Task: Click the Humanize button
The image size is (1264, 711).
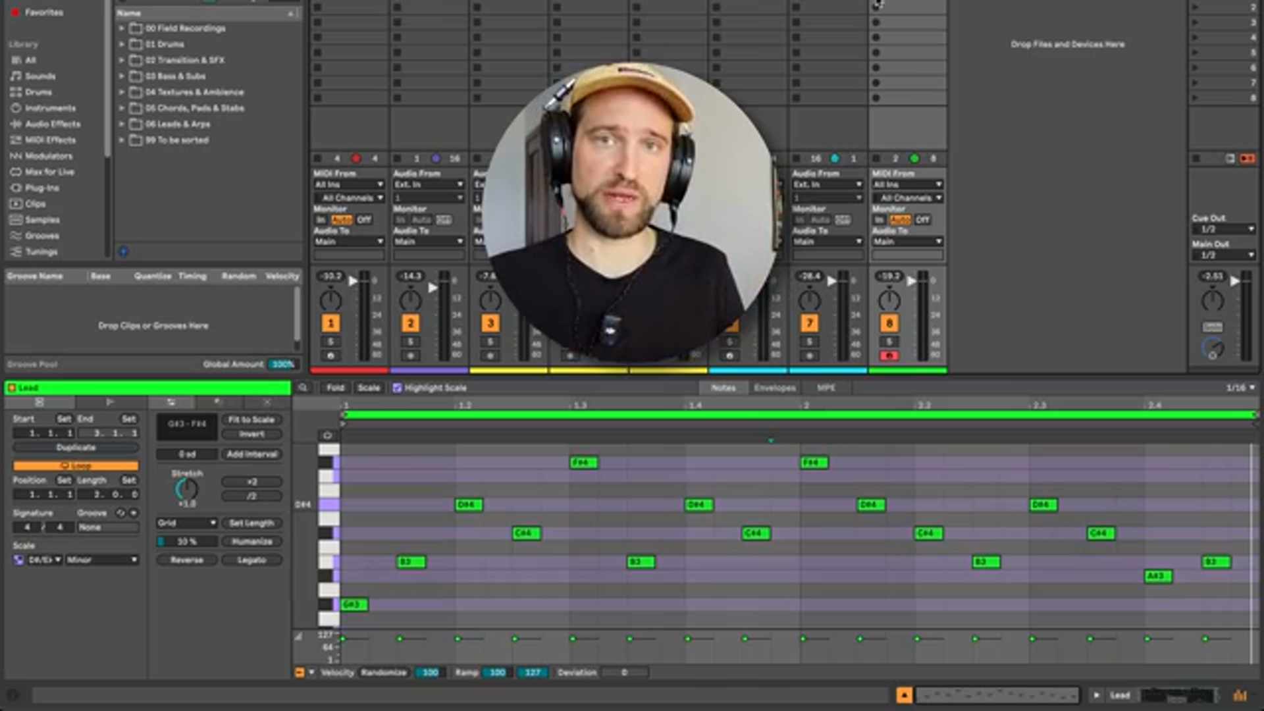Action: coord(251,541)
